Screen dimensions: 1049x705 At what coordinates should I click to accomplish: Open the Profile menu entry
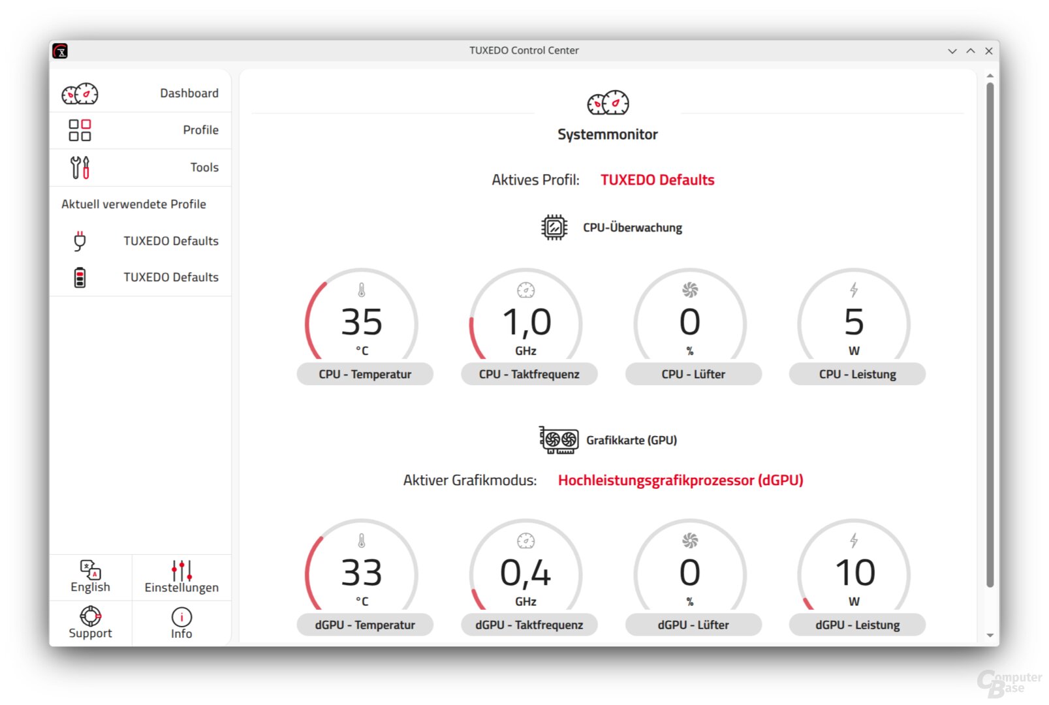point(140,131)
